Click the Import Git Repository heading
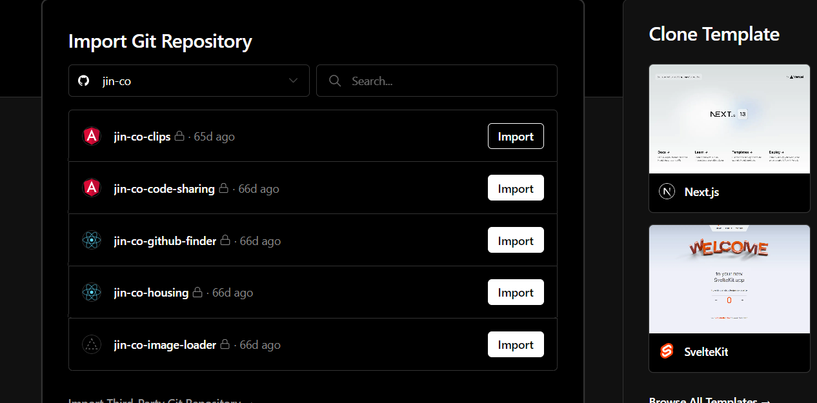 (160, 41)
